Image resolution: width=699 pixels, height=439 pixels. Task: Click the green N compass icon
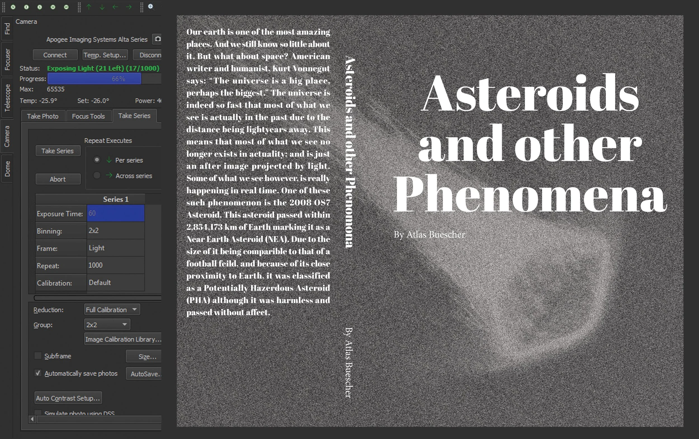coord(13,7)
